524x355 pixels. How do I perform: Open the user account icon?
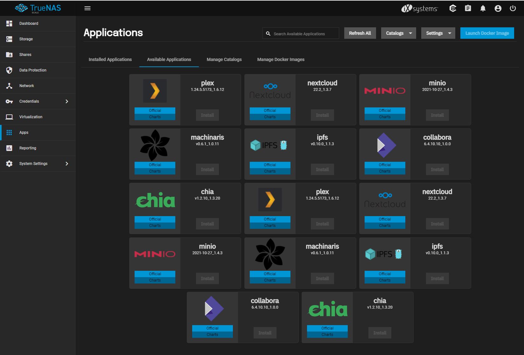tap(498, 8)
